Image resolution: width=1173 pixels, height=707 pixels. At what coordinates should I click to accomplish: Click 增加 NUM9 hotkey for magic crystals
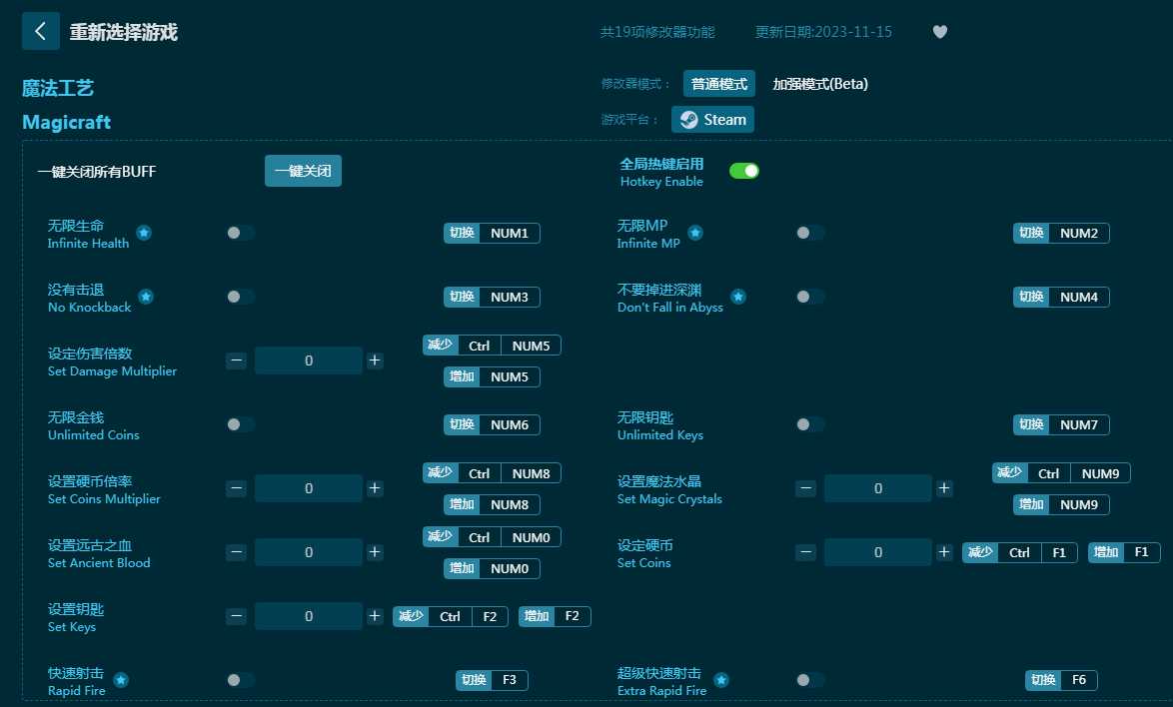point(1061,504)
